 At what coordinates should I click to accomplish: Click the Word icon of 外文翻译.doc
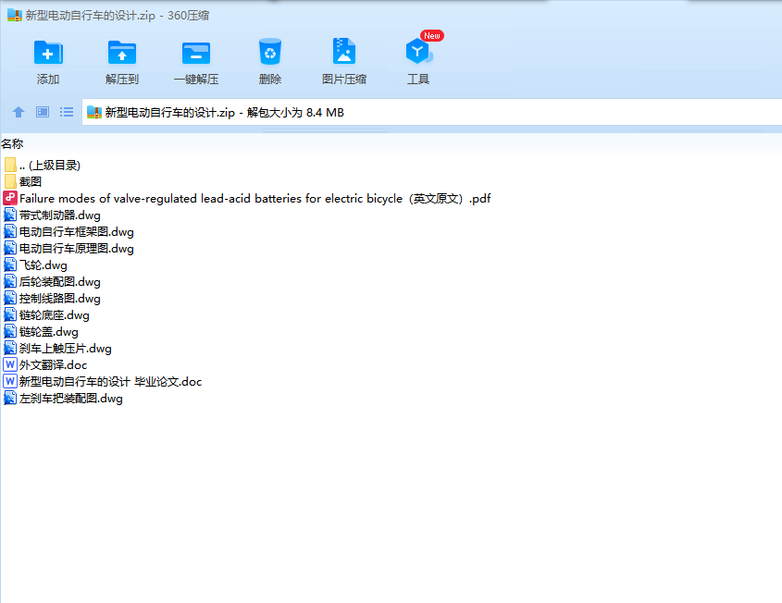pos(10,364)
